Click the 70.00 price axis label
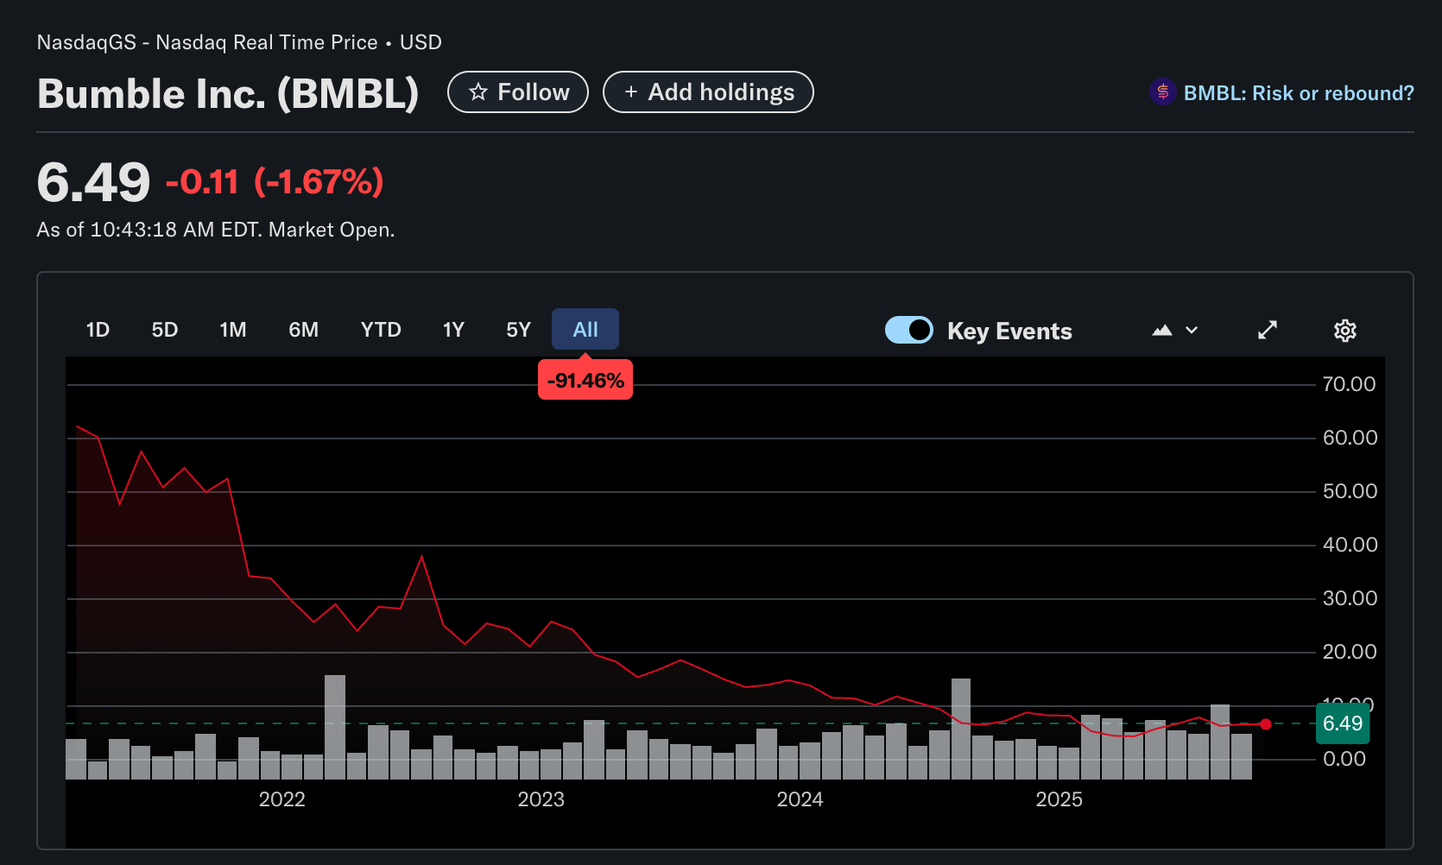This screenshot has height=865, width=1442. pyautogui.click(x=1350, y=384)
